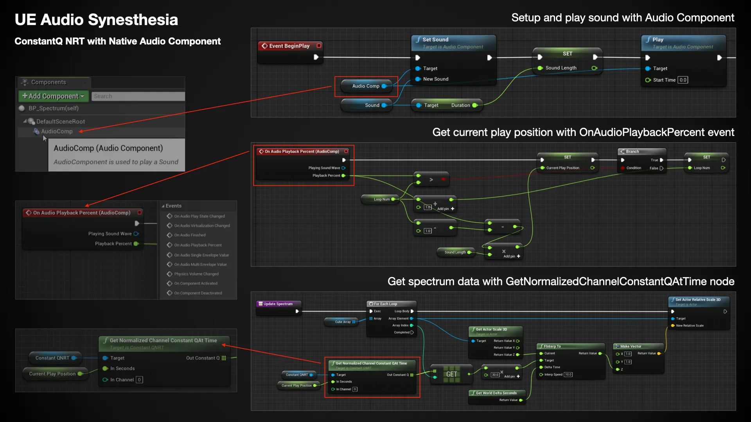Click the On Audio Finished event icon
751x422 pixels.
point(169,235)
